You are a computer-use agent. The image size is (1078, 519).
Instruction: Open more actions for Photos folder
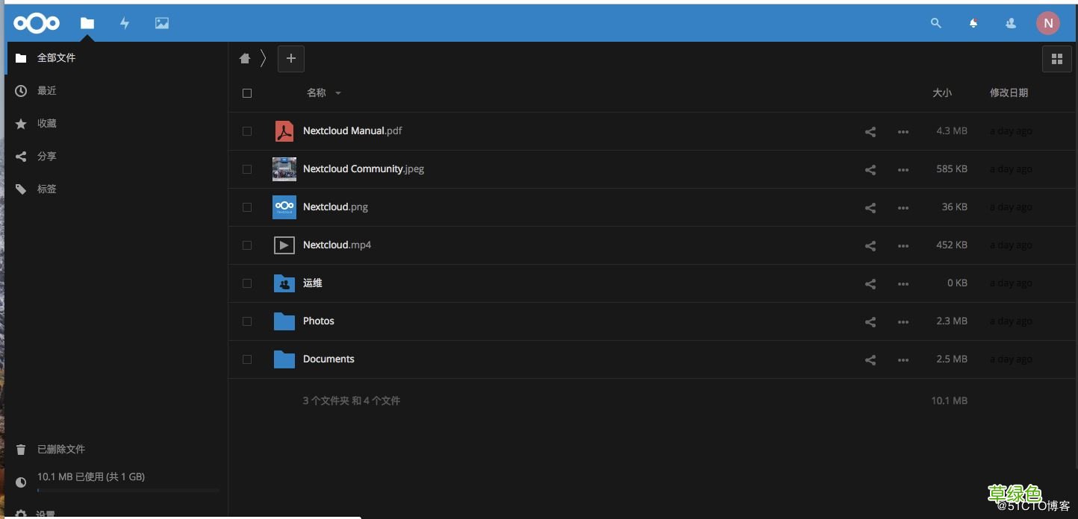[x=903, y=321]
